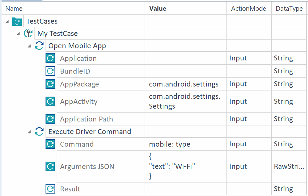Click the Open Mobile App step icon
Image resolution: width=308 pixels, height=196 pixels.
point(39,46)
